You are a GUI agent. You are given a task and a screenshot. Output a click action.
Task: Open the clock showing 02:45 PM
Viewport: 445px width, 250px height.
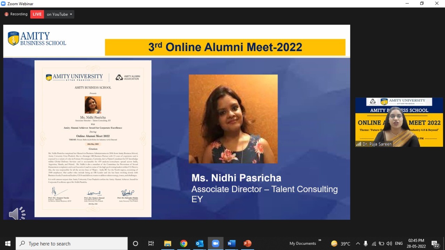click(416, 243)
